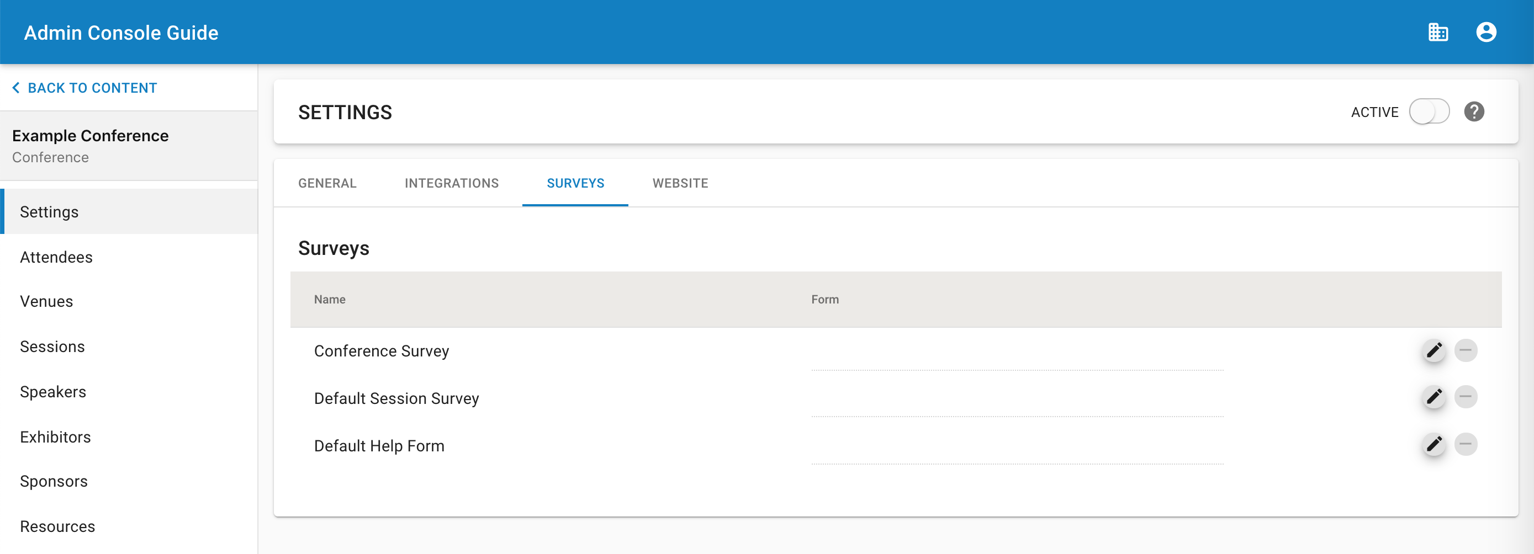Click the Form column header
Image resolution: width=1534 pixels, height=554 pixels.
point(825,299)
